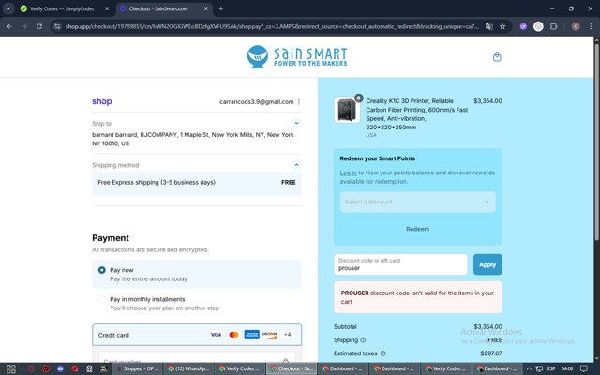Click the Visa card icon
The width and height of the screenshot is (600, 375).
coord(216,335)
